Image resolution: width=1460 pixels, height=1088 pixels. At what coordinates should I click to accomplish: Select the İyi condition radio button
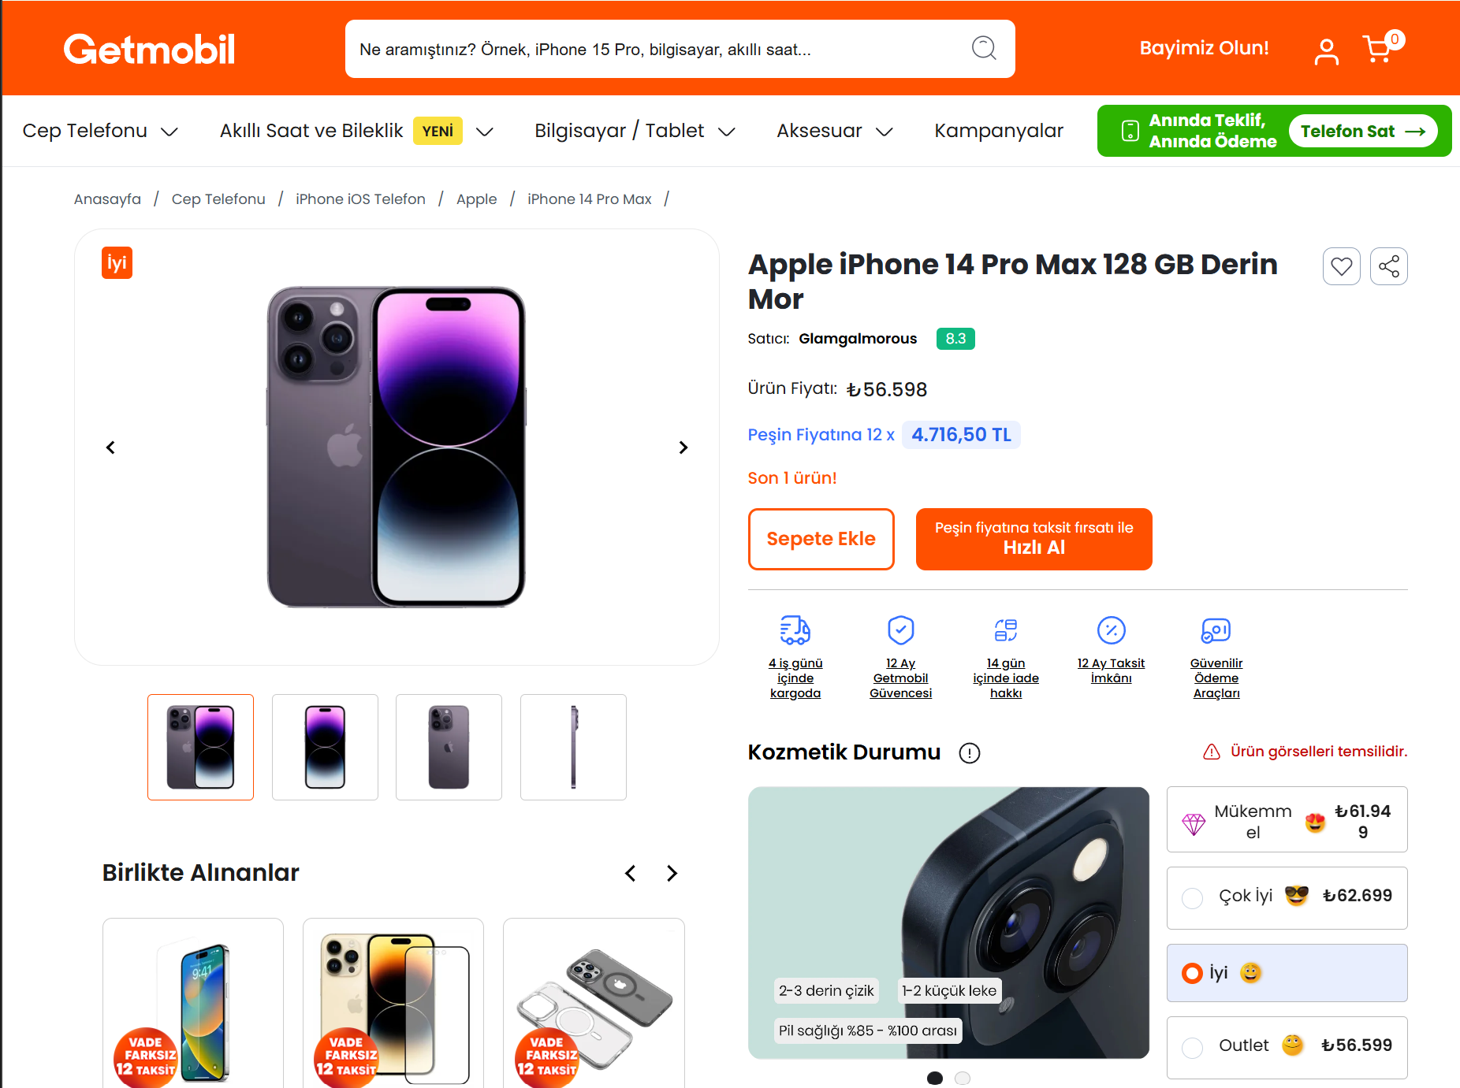[1192, 974]
